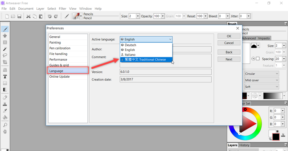Choose Traditional Chinese from language list

146,60
